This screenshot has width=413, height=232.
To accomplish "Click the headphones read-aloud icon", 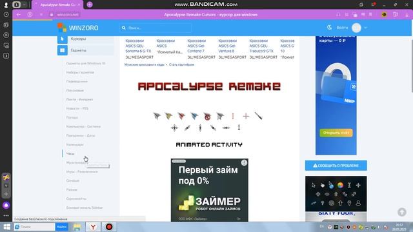I will click(338, 15).
